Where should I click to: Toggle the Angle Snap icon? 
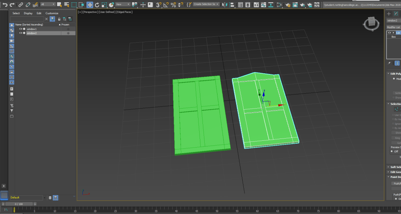coord(166,5)
